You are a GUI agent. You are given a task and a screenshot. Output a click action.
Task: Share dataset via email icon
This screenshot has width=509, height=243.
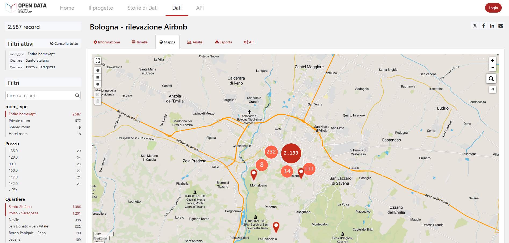tap(500, 26)
